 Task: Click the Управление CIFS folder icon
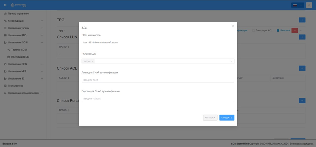[x=5, y=64]
